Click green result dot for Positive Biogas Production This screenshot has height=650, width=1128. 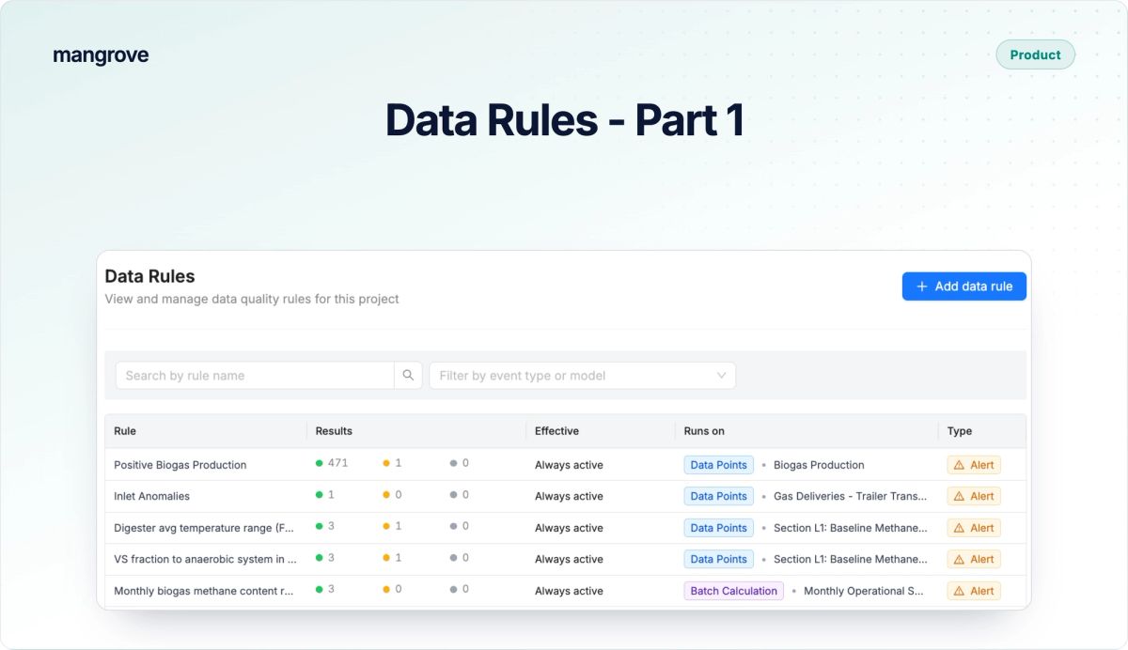(320, 463)
